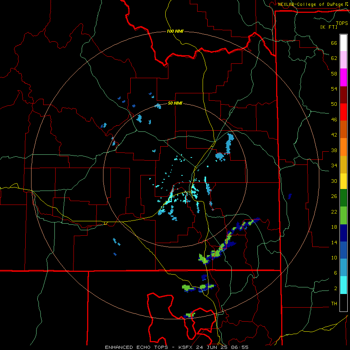Click the "24 JUN 25 06:55" timestamp
350x350 pixels.
(222, 347)
